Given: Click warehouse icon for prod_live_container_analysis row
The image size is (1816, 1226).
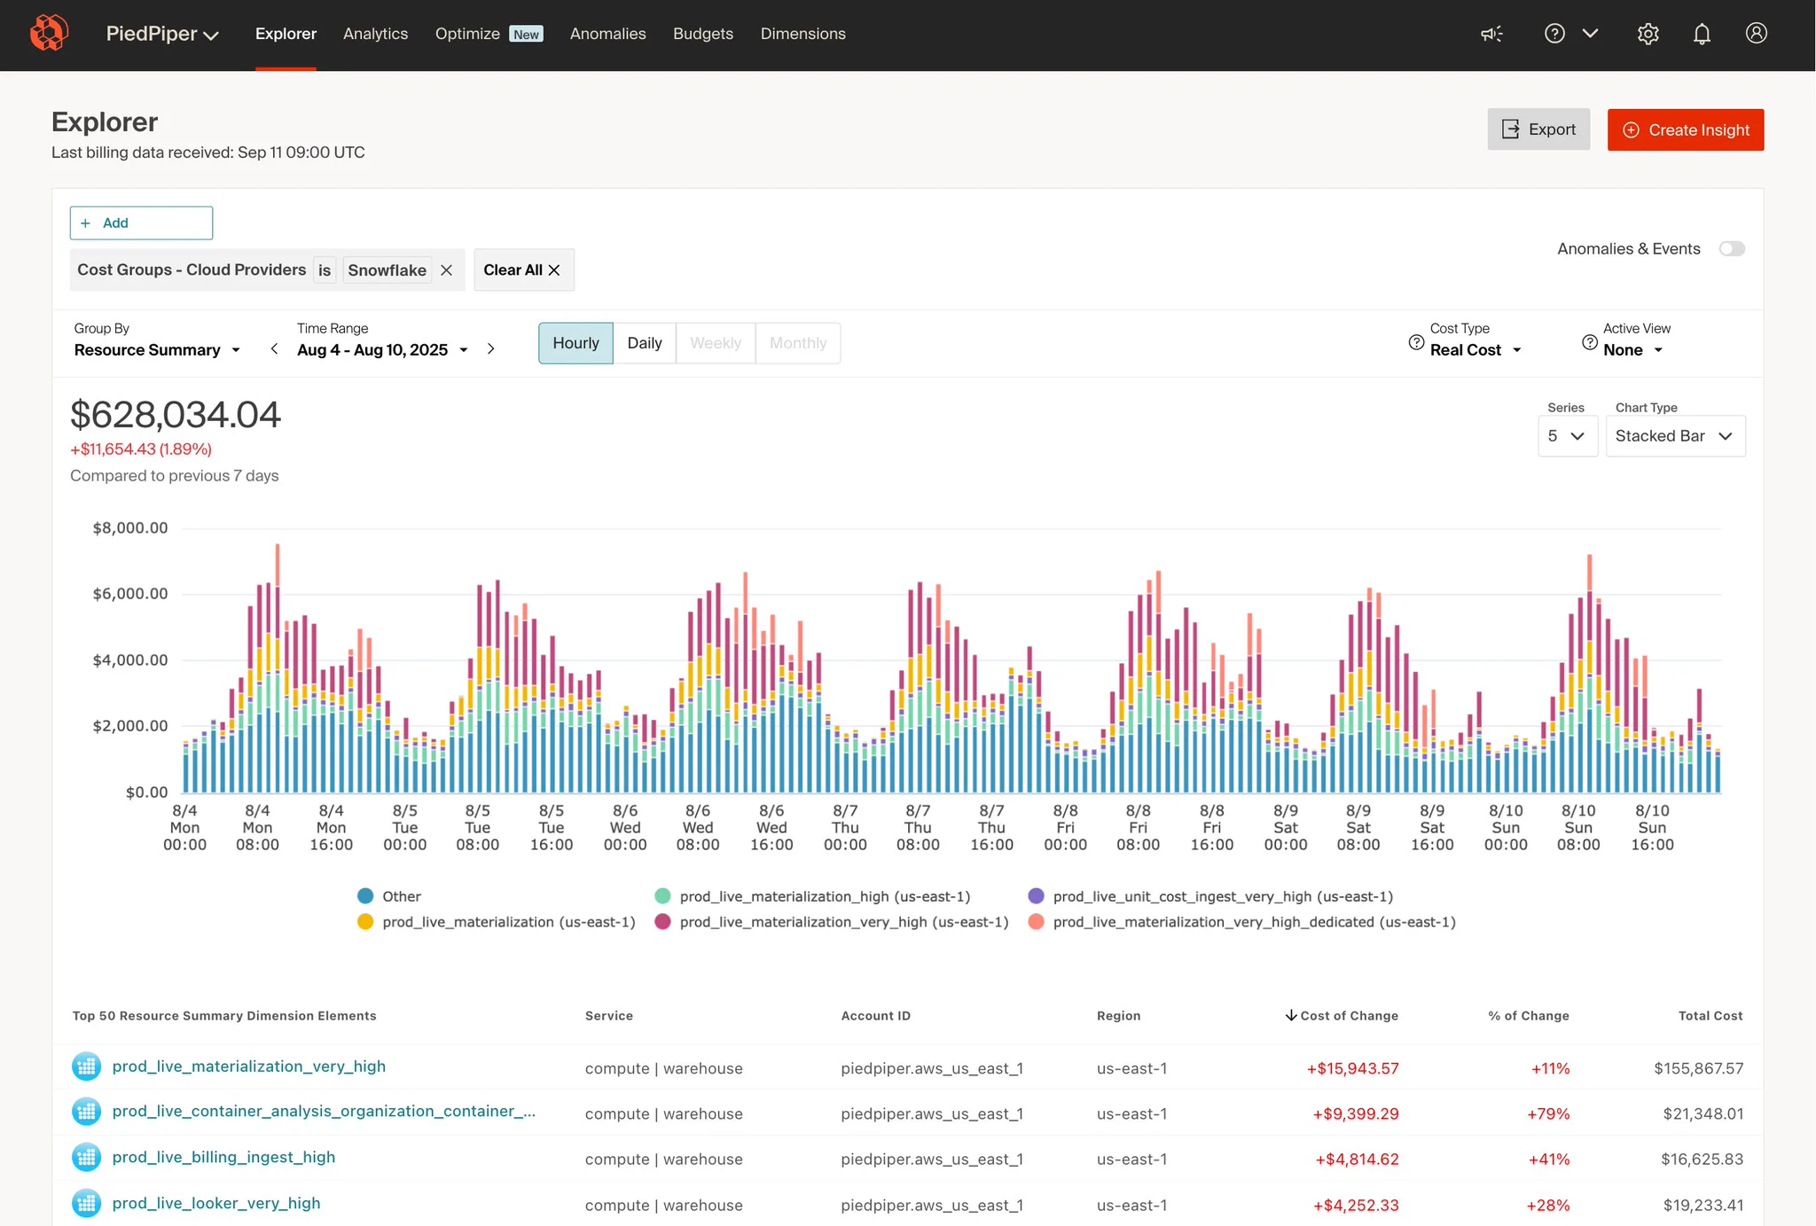Looking at the screenshot, I should pyautogui.click(x=86, y=1112).
